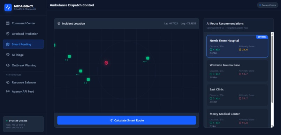Image resolution: width=281 pixels, height=135 pixels.
Task: Click the Resource Balancer flame icon
Action: (x=8, y=82)
